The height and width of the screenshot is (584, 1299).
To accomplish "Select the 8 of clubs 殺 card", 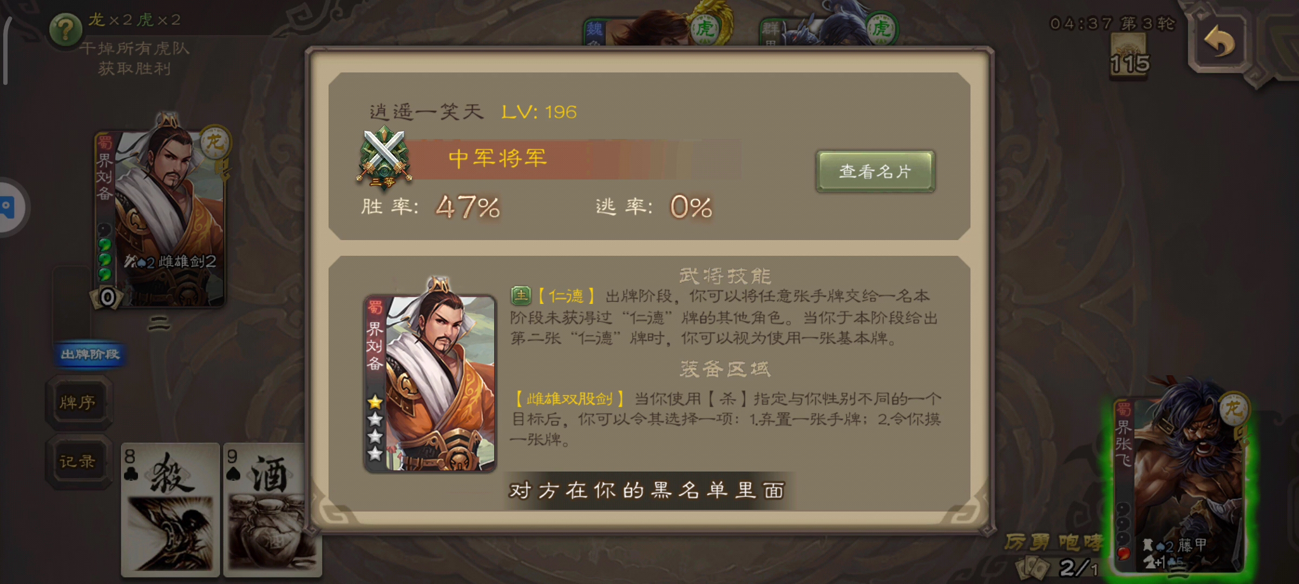I will (170, 509).
